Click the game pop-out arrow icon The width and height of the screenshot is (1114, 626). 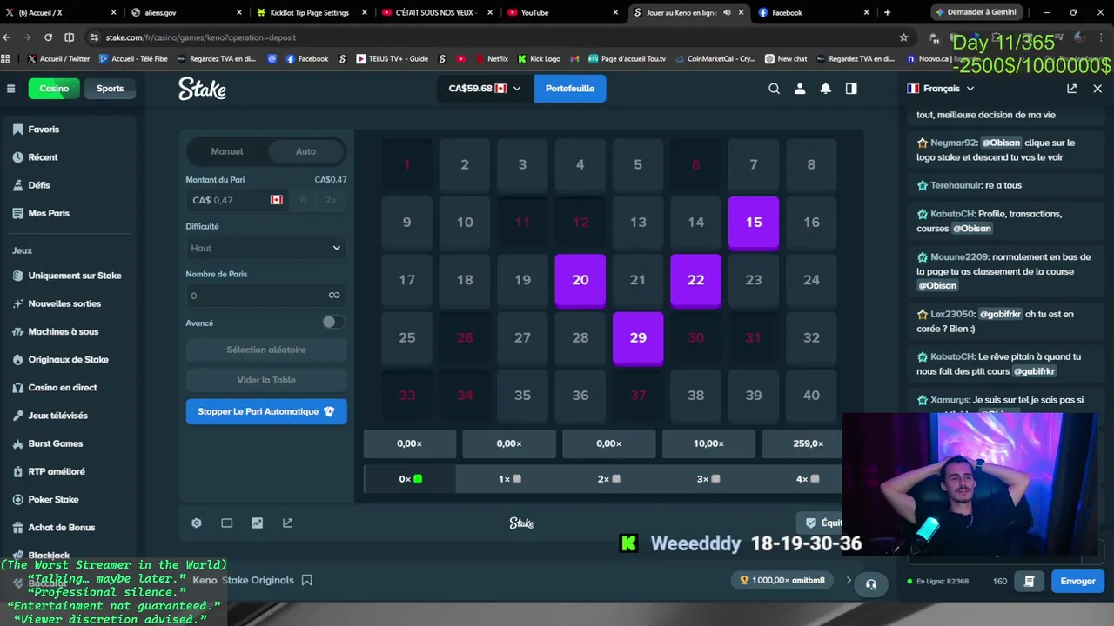(x=287, y=523)
